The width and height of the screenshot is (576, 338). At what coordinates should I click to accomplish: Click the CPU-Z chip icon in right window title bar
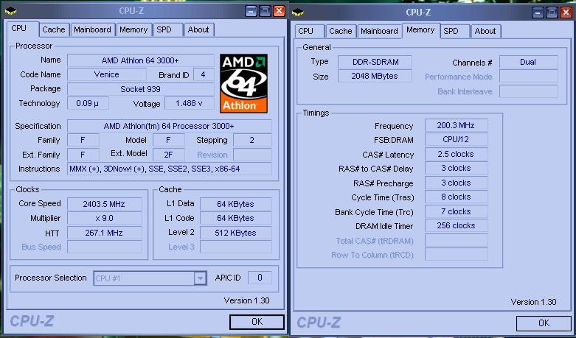pos(297,13)
